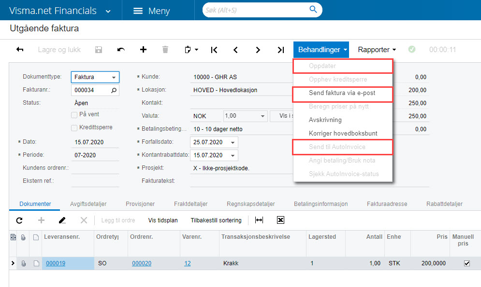This screenshot has height=287, width=481.
Task: Switch to the Betalingsinformasjon tab
Action: pos(321,204)
